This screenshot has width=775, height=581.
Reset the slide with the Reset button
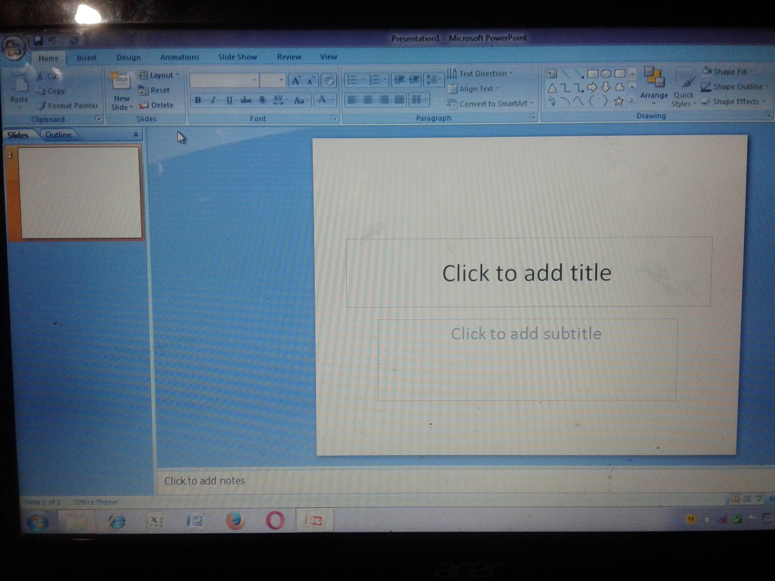(x=154, y=90)
